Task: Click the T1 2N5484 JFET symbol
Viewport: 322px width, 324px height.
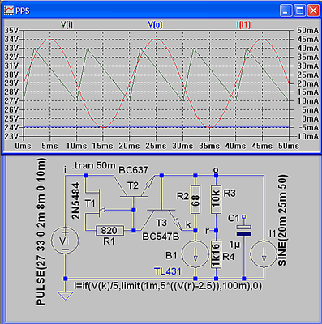Action: 95,204
